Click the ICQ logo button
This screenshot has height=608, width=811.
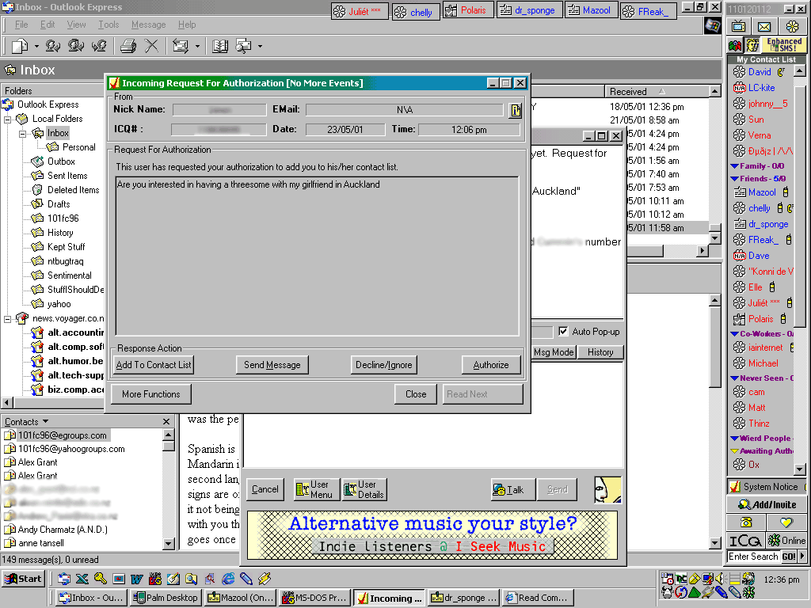(x=745, y=540)
